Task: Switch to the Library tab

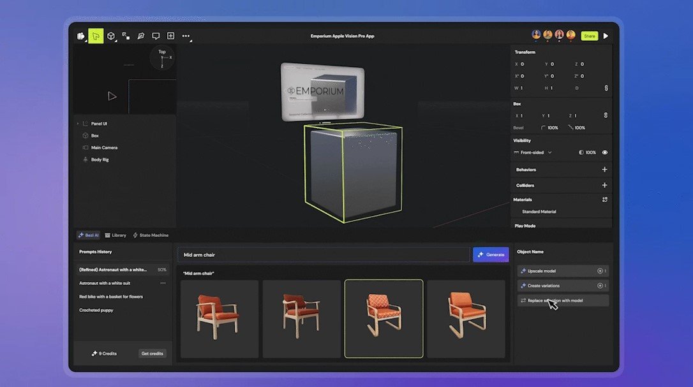Action: [115, 235]
